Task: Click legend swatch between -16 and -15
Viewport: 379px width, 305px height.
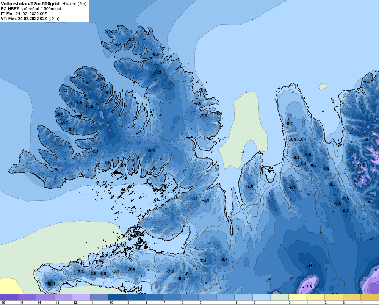Action: point(9,297)
